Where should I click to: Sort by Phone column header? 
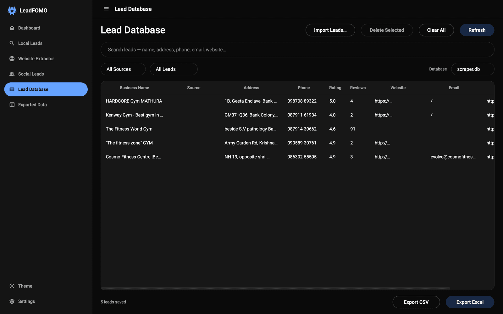click(304, 88)
